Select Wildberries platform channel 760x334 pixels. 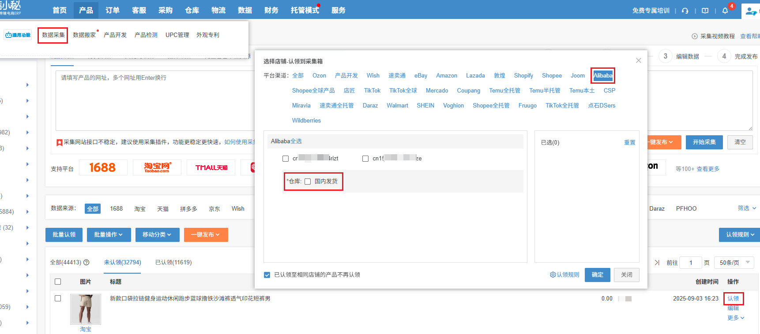click(306, 120)
